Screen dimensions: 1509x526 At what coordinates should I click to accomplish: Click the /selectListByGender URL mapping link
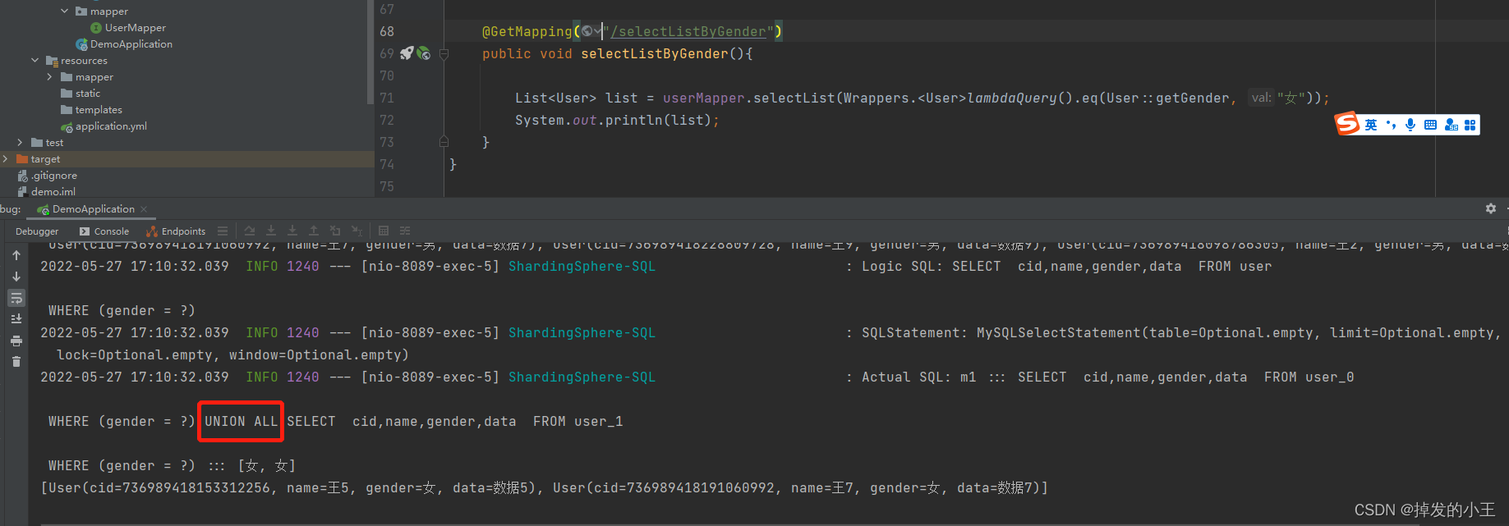[688, 31]
